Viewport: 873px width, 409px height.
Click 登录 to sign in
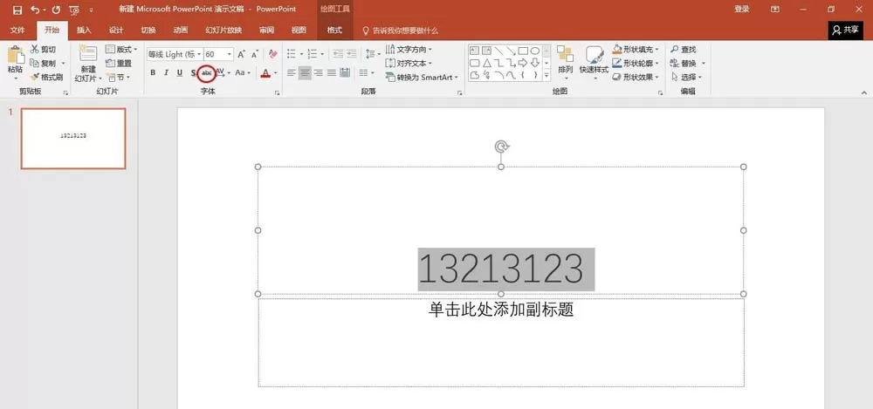coord(741,10)
